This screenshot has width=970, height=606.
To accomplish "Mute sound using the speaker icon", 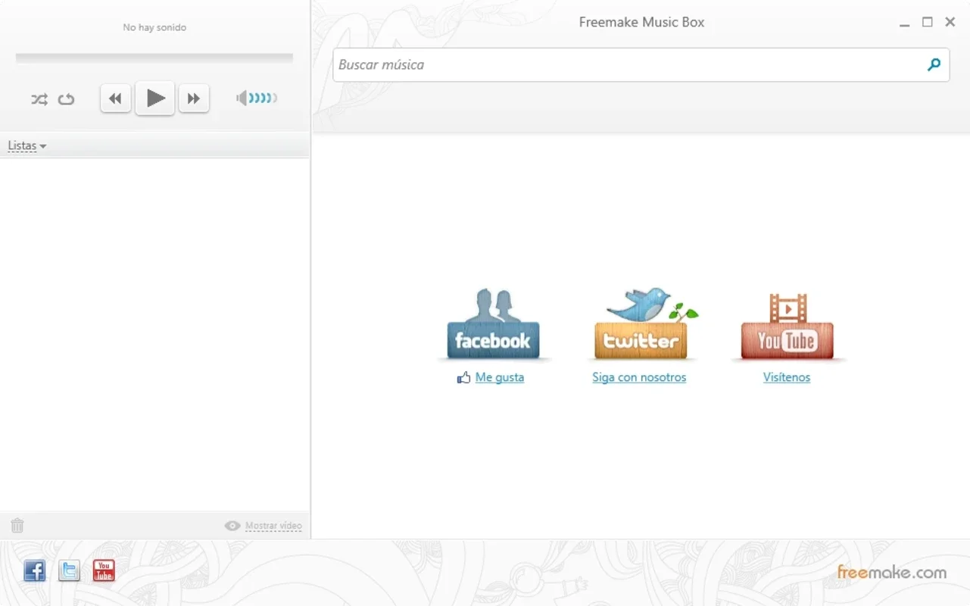I will [x=242, y=98].
